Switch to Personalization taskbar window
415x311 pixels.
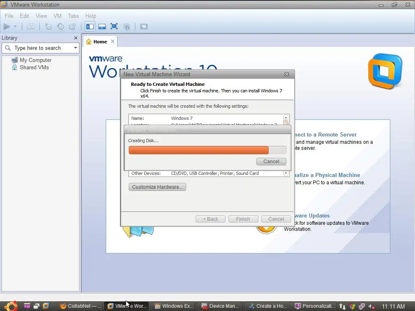[x=314, y=306]
